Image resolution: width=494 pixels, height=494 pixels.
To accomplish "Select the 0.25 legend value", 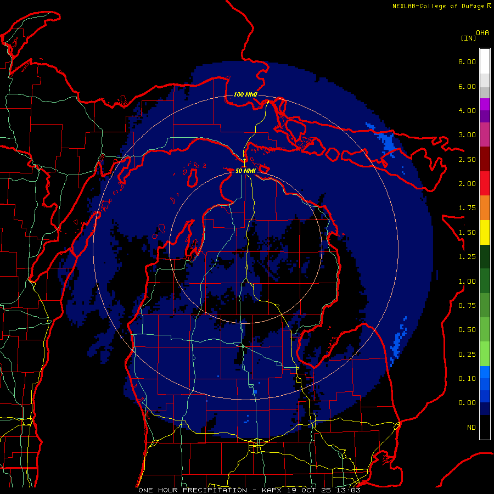I will (x=467, y=355).
